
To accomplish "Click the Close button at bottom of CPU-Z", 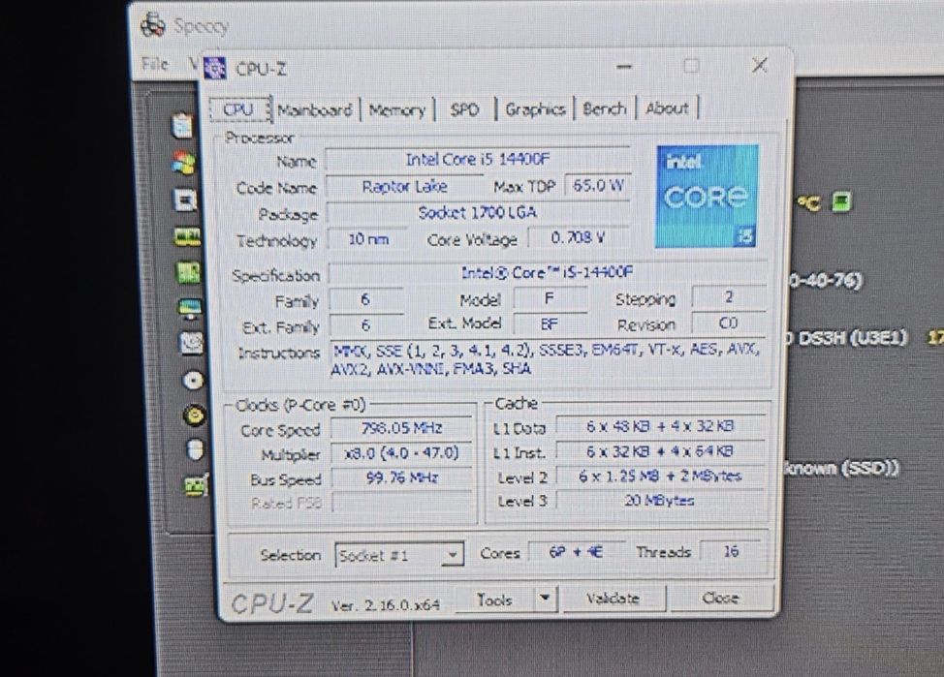I will click(x=720, y=598).
